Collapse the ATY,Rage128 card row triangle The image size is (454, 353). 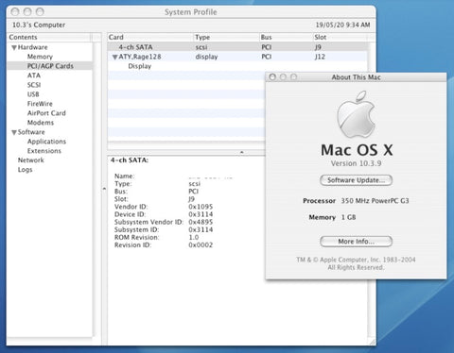click(x=115, y=57)
